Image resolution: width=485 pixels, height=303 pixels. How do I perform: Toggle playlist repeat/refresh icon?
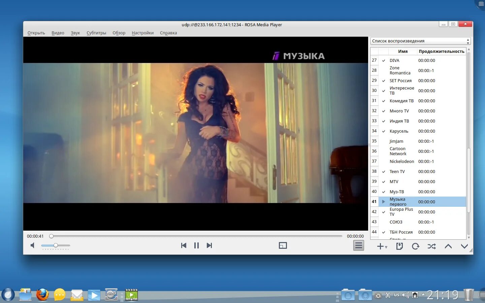point(416,246)
